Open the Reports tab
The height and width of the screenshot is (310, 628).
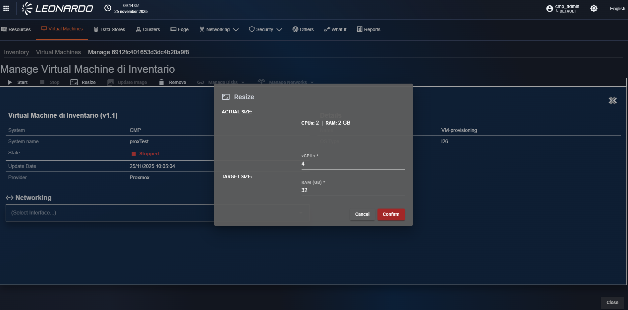click(x=369, y=29)
